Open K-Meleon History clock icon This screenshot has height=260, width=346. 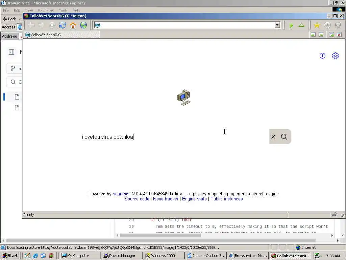click(x=327, y=25)
